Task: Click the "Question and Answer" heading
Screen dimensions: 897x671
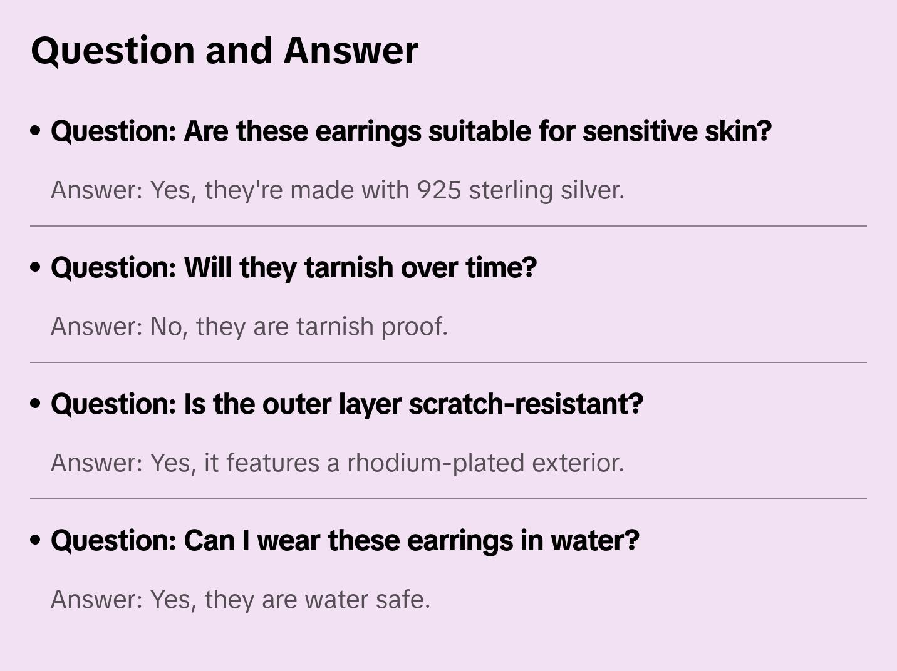Action: [x=224, y=51]
